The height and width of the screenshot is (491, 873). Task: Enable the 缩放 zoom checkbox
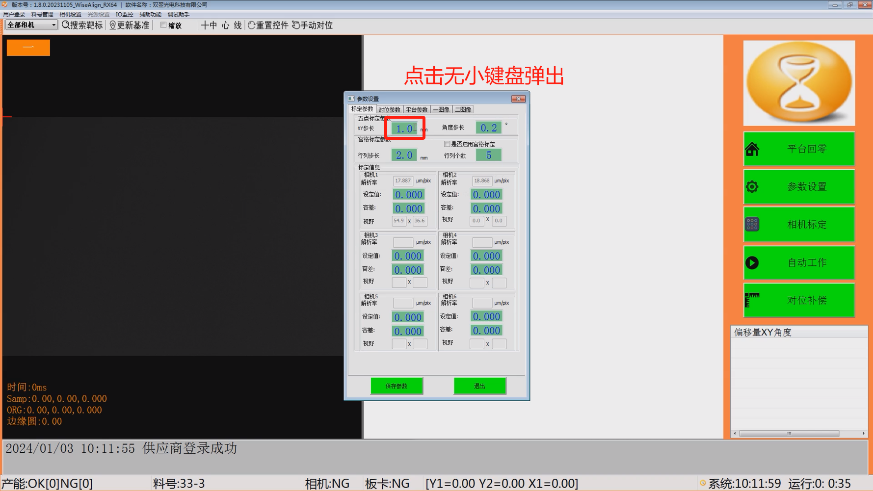coord(163,26)
